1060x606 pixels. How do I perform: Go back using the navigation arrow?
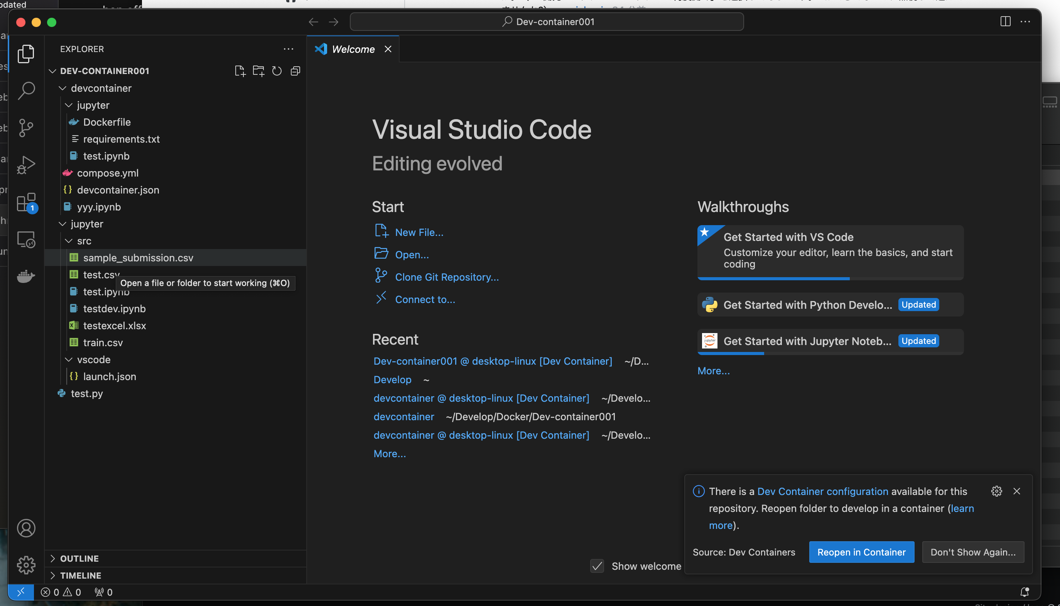(x=314, y=22)
